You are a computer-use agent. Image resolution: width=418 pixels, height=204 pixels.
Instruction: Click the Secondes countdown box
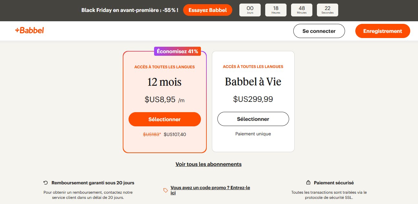click(327, 10)
